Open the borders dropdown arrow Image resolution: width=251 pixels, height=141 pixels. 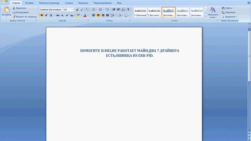coord(129,15)
